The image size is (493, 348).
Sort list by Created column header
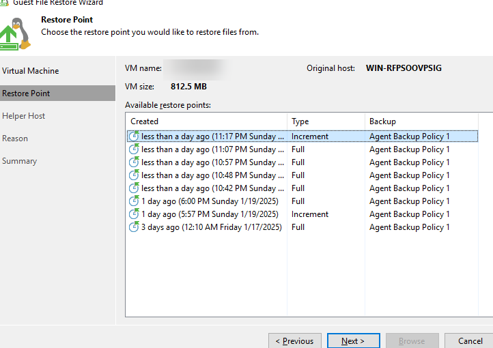click(x=206, y=121)
